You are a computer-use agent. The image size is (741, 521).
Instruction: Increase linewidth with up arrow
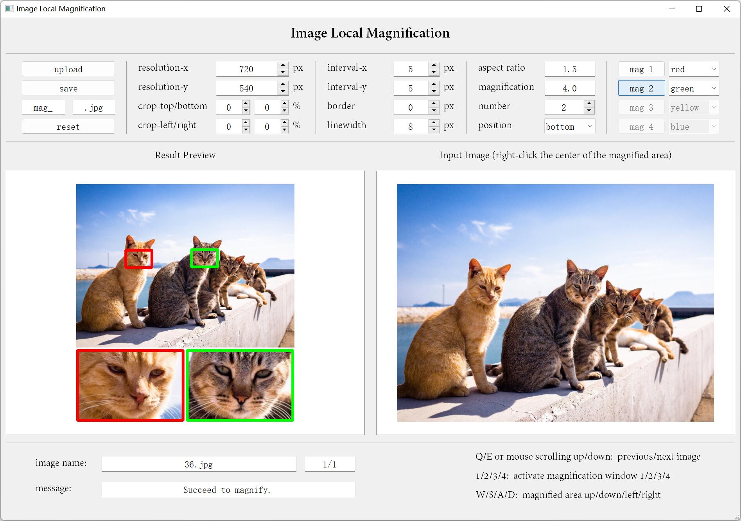pyautogui.click(x=434, y=123)
